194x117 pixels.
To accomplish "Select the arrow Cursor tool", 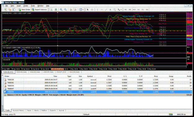I will point(88,10).
